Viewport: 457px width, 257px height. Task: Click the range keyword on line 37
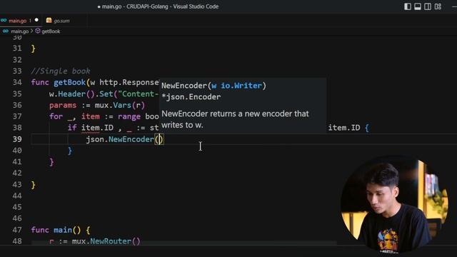tap(129, 116)
